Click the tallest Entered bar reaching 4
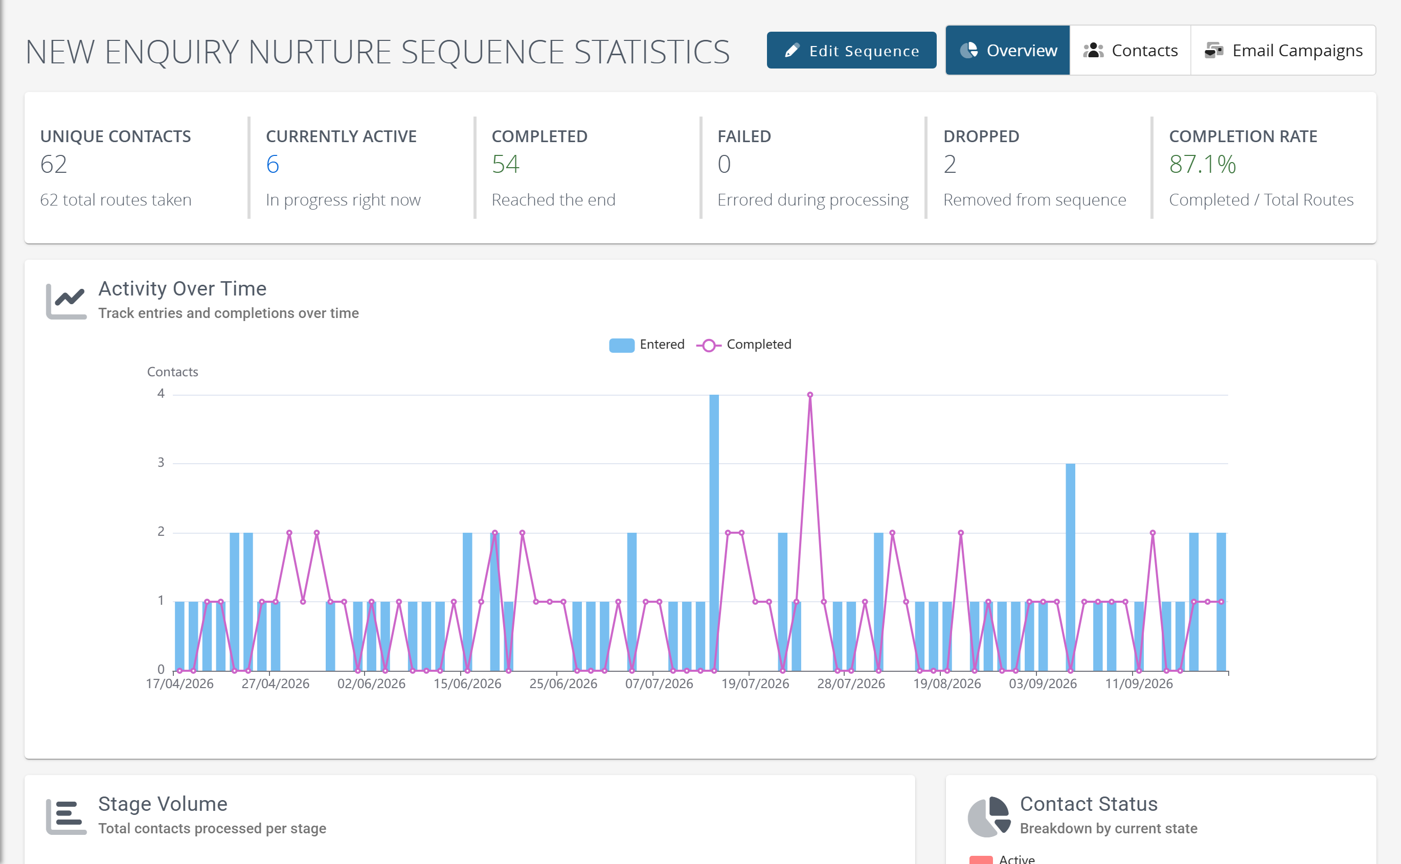This screenshot has height=864, width=1401. pos(714,533)
